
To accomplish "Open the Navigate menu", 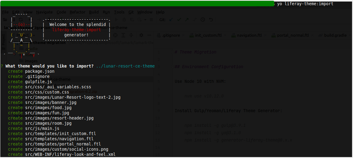I will click(44, 12).
